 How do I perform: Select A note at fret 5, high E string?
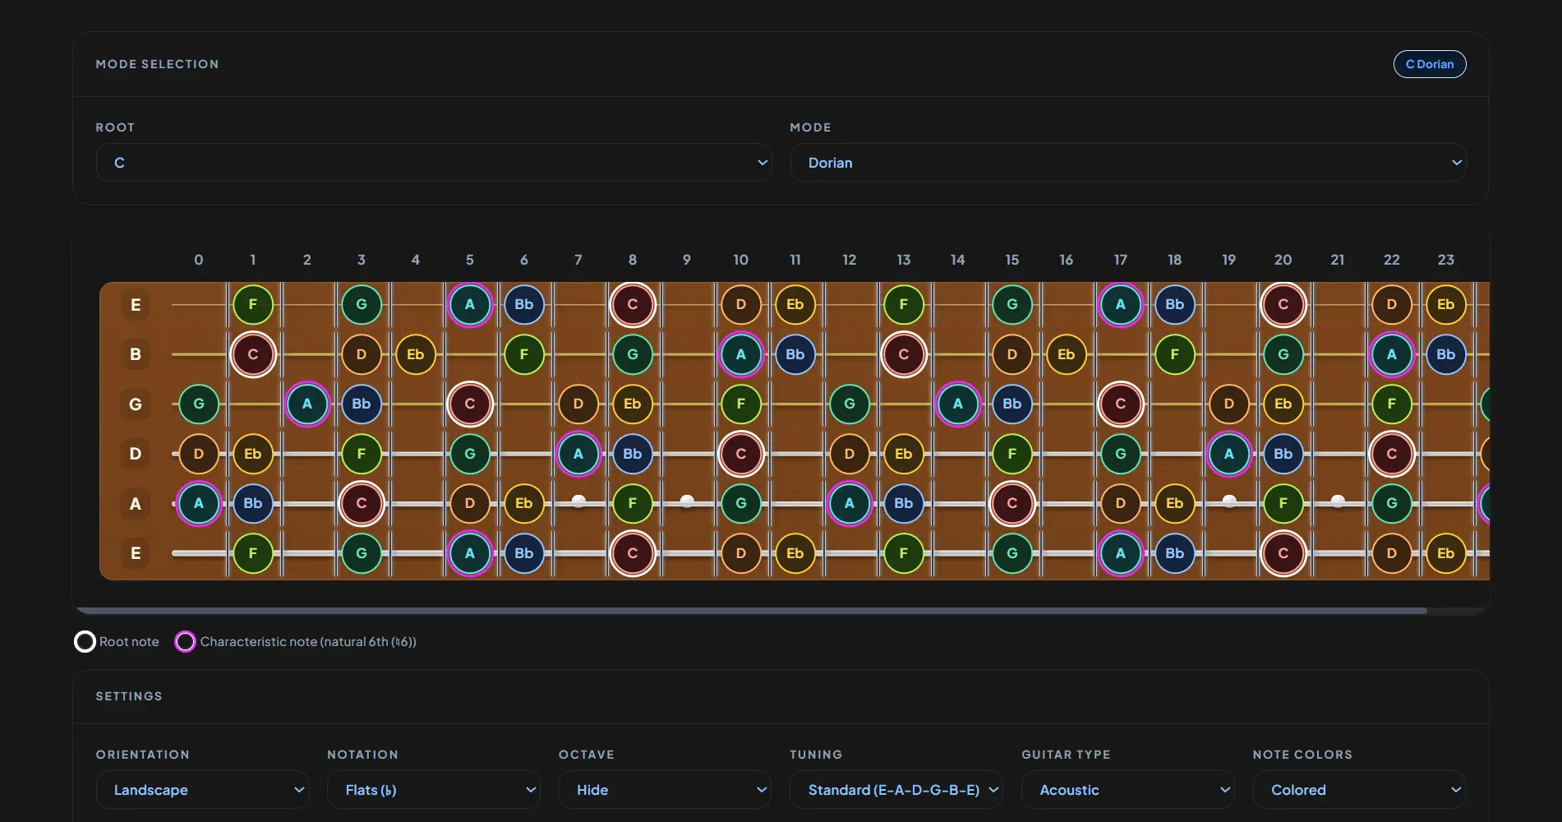click(x=470, y=305)
